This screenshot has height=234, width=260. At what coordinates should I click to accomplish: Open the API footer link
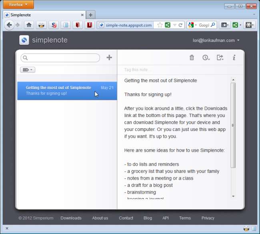coord(166,218)
